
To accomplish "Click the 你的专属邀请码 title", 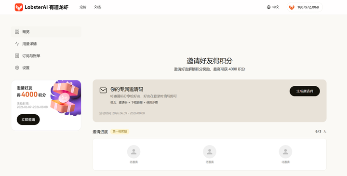I will point(127,89).
